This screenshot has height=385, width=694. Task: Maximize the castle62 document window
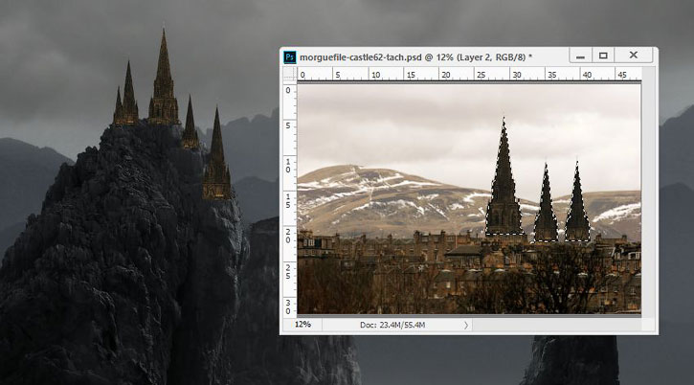[603, 56]
